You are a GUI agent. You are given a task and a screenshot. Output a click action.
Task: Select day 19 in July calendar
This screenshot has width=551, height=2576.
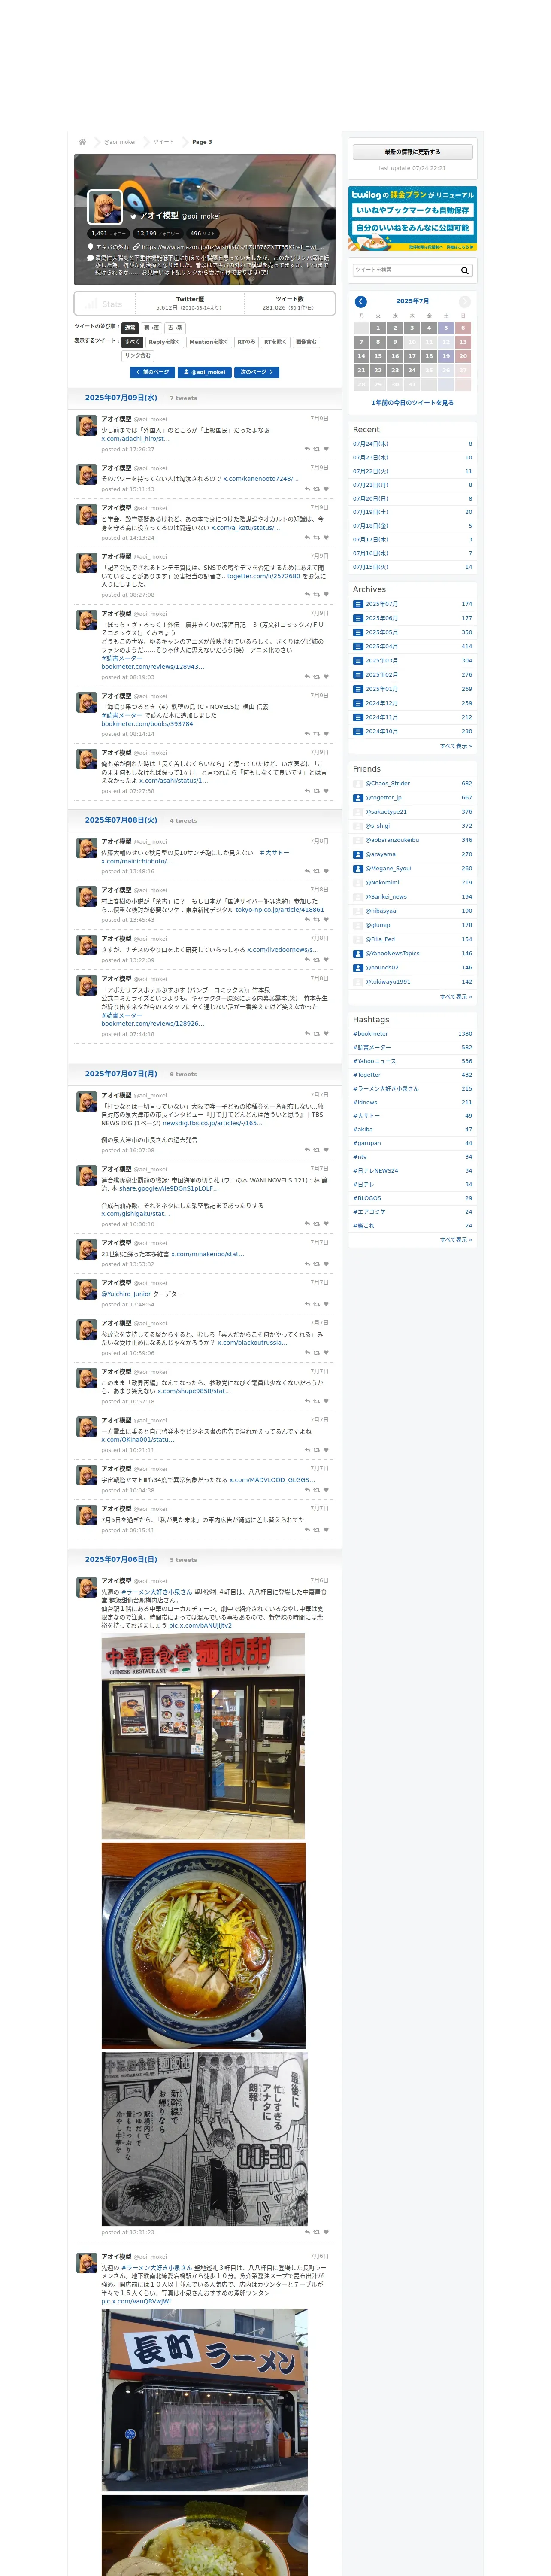point(446,356)
